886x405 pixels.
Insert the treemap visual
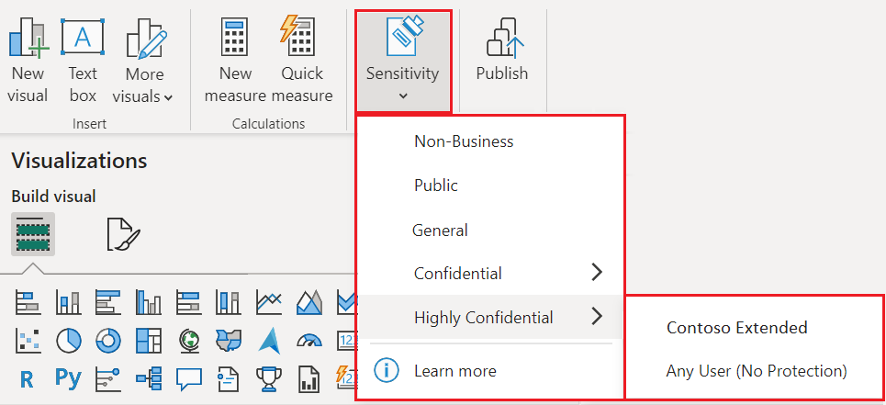(149, 340)
